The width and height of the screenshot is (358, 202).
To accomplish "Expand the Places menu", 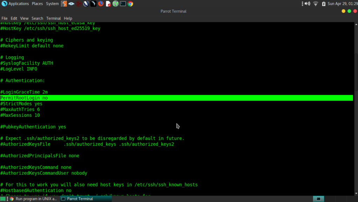I will click(37, 4).
